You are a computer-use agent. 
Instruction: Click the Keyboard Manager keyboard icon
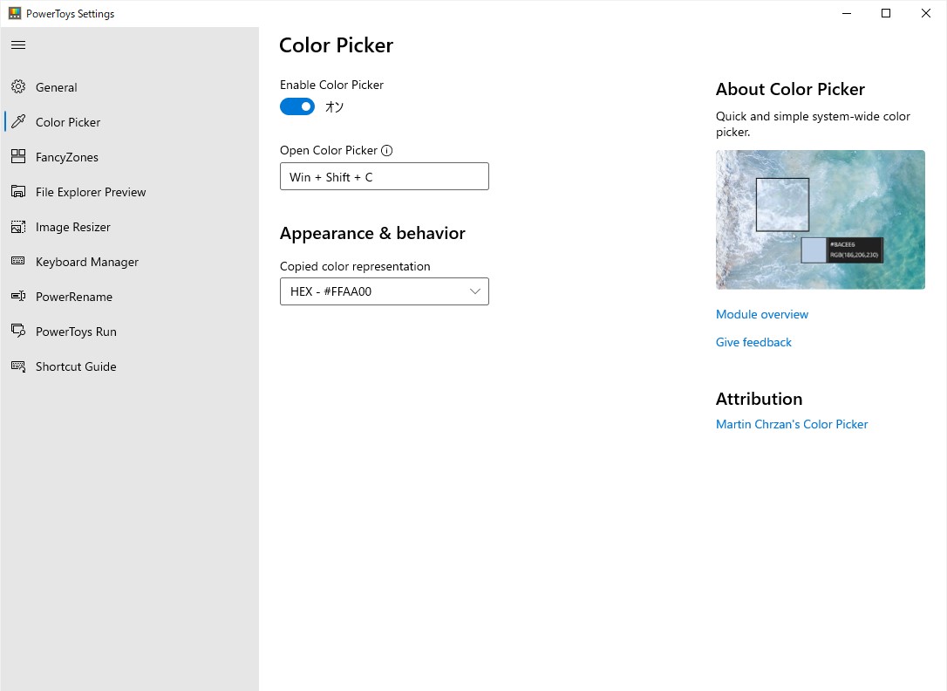point(18,262)
